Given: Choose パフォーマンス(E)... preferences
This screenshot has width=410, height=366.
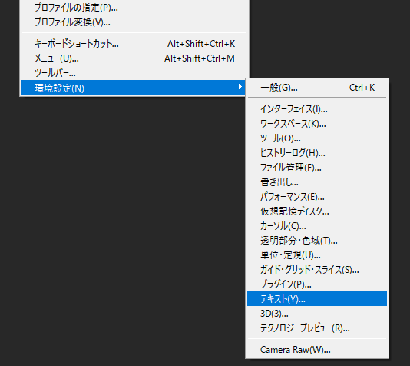Looking at the screenshot, I should tap(317, 197).
